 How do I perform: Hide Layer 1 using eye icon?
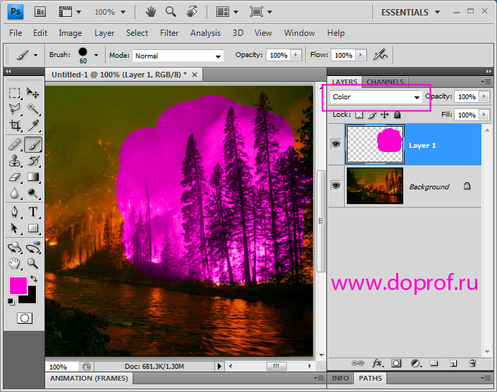pyautogui.click(x=336, y=144)
